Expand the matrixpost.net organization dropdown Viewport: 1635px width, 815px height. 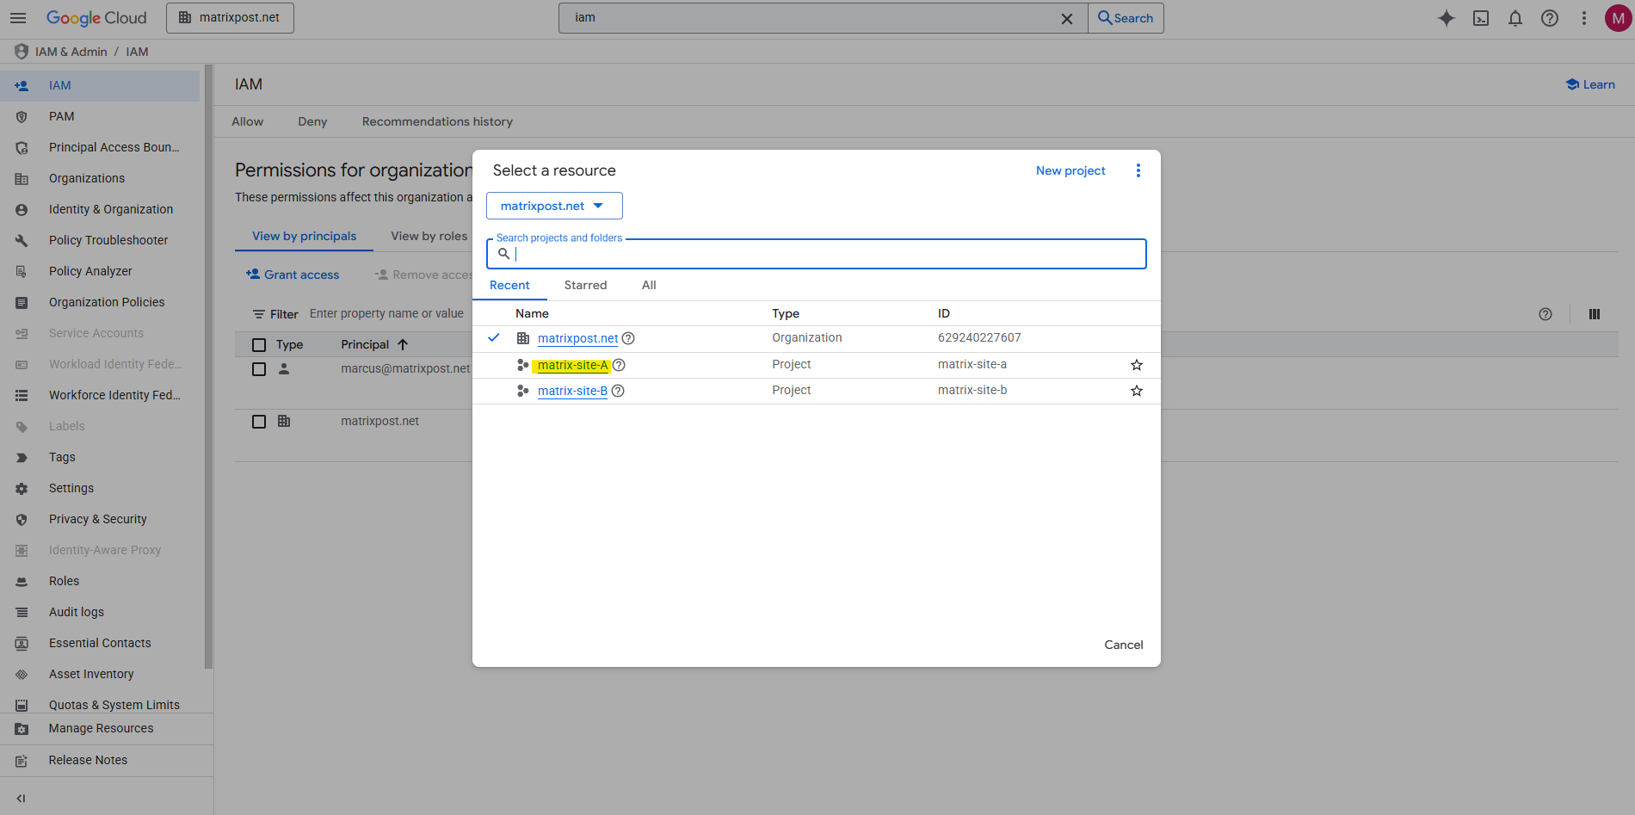click(x=553, y=206)
